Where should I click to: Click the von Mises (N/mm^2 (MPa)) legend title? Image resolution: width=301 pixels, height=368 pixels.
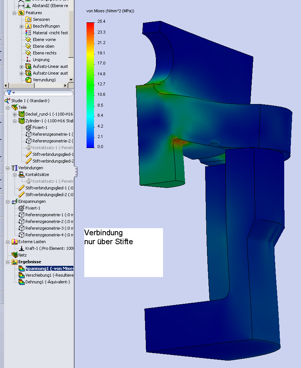pos(110,11)
